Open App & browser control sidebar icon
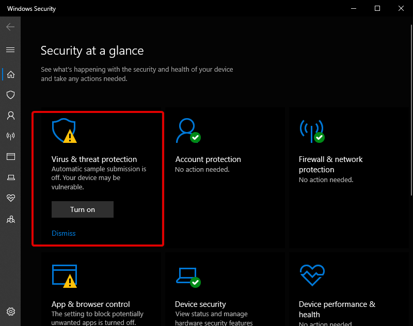 (10, 157)
